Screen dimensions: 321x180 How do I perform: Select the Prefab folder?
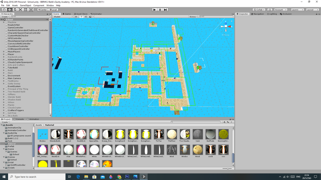pos(11,146)
